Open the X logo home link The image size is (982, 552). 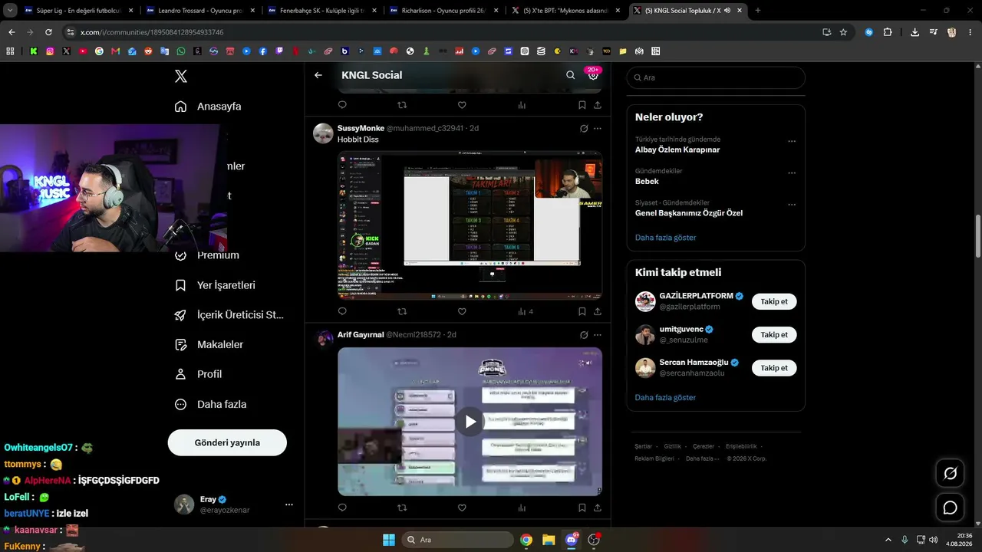pos(181,76)
